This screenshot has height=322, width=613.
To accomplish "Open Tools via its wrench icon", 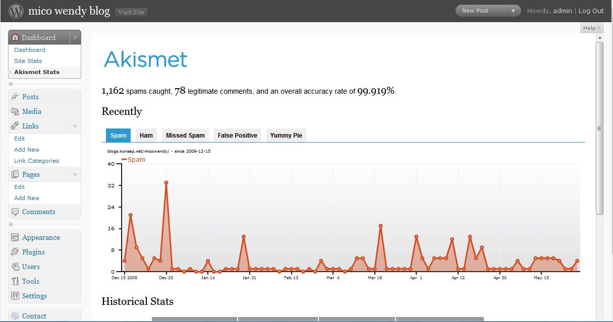I will click(x=15, y=281).
